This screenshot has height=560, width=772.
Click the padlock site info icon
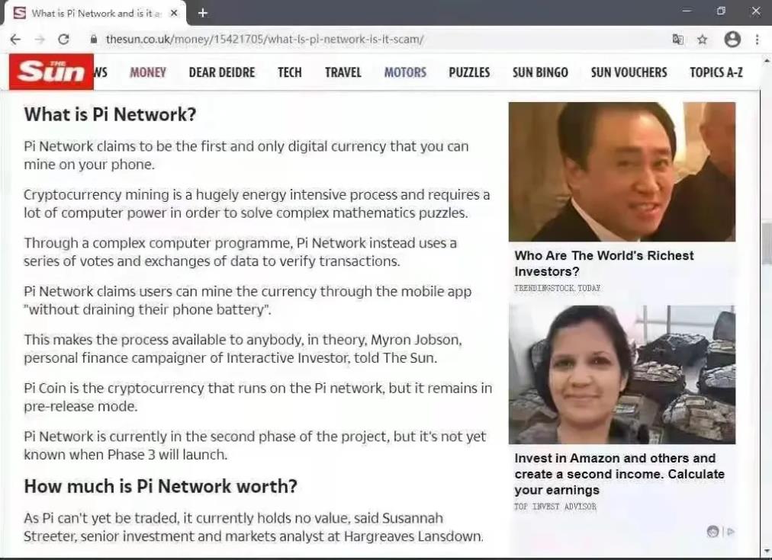[94, 40]
